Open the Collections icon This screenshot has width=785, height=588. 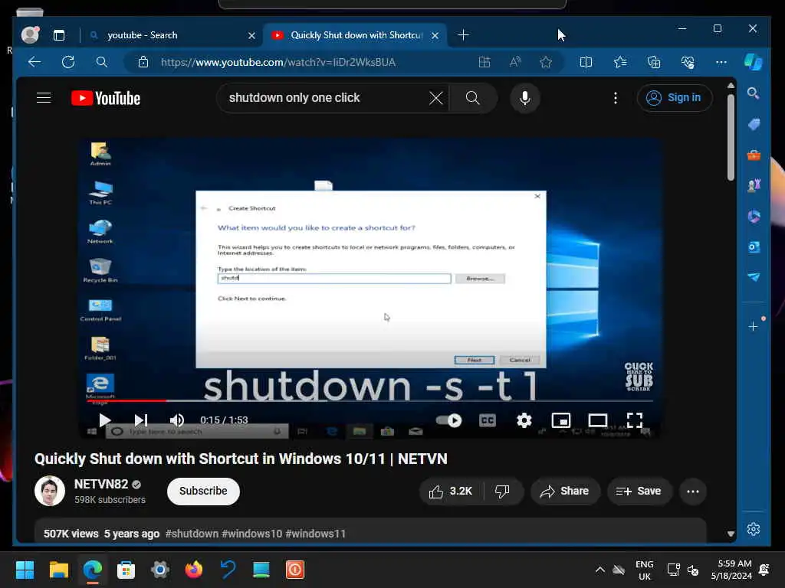654,62
